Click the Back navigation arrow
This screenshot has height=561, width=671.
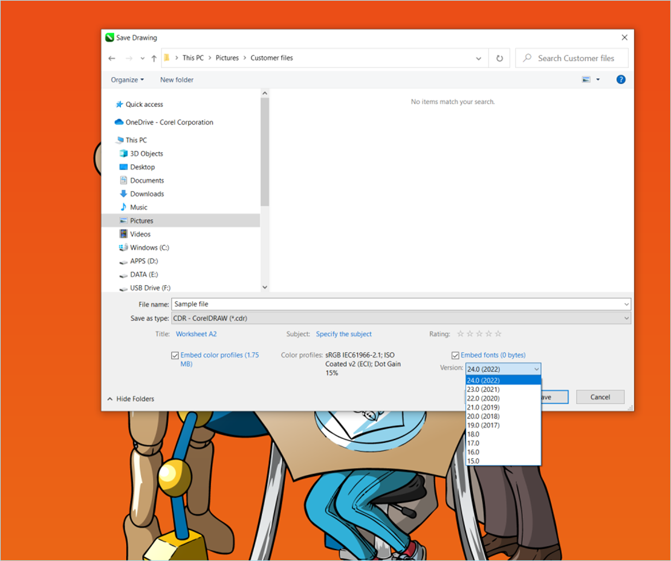pyautogui.click(x=111, y=59)
